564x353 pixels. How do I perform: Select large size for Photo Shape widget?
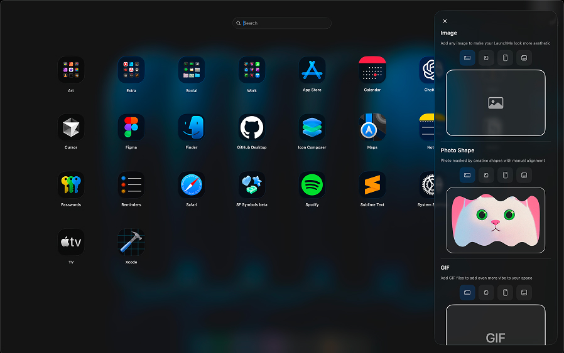(x=524, y=175)
